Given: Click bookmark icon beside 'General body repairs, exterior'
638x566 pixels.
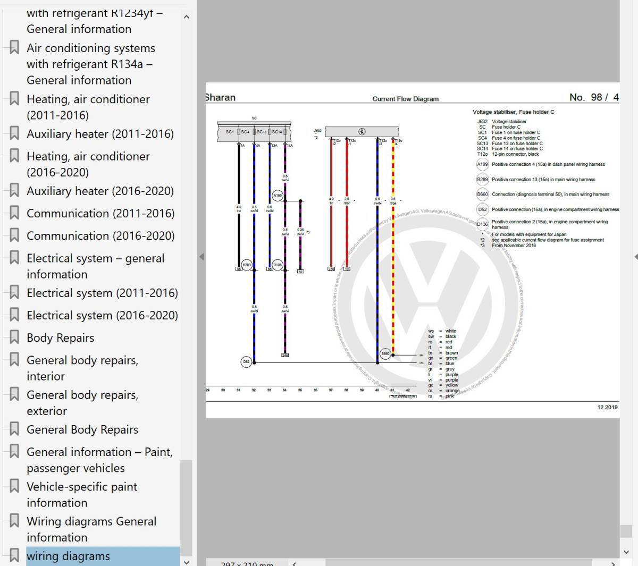Looking at the screenshot, I should pos(14,394).
